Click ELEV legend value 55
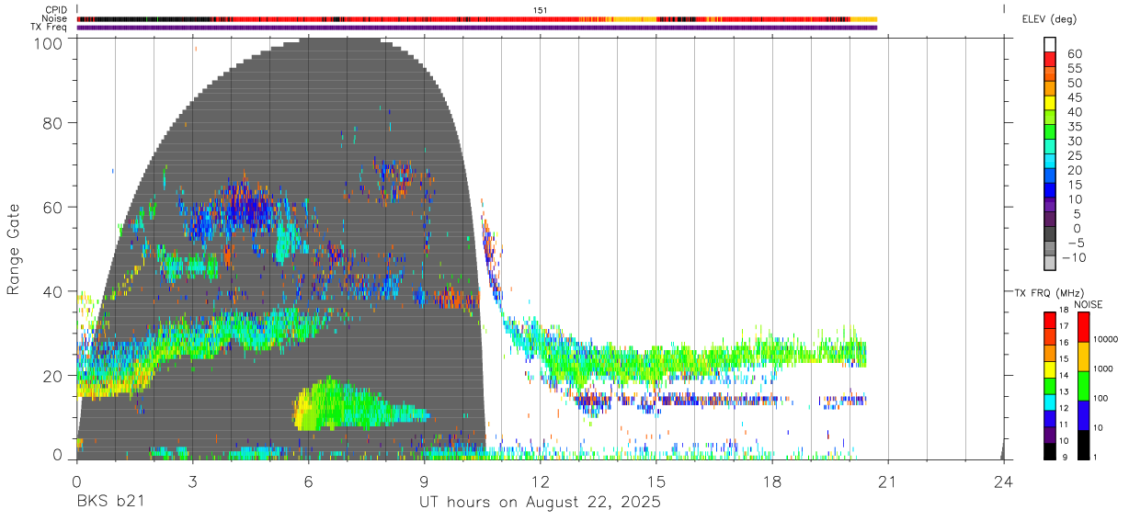 click(1075, 69)
